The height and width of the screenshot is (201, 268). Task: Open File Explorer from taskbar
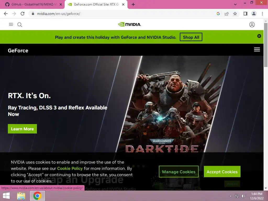pos(21,196)
